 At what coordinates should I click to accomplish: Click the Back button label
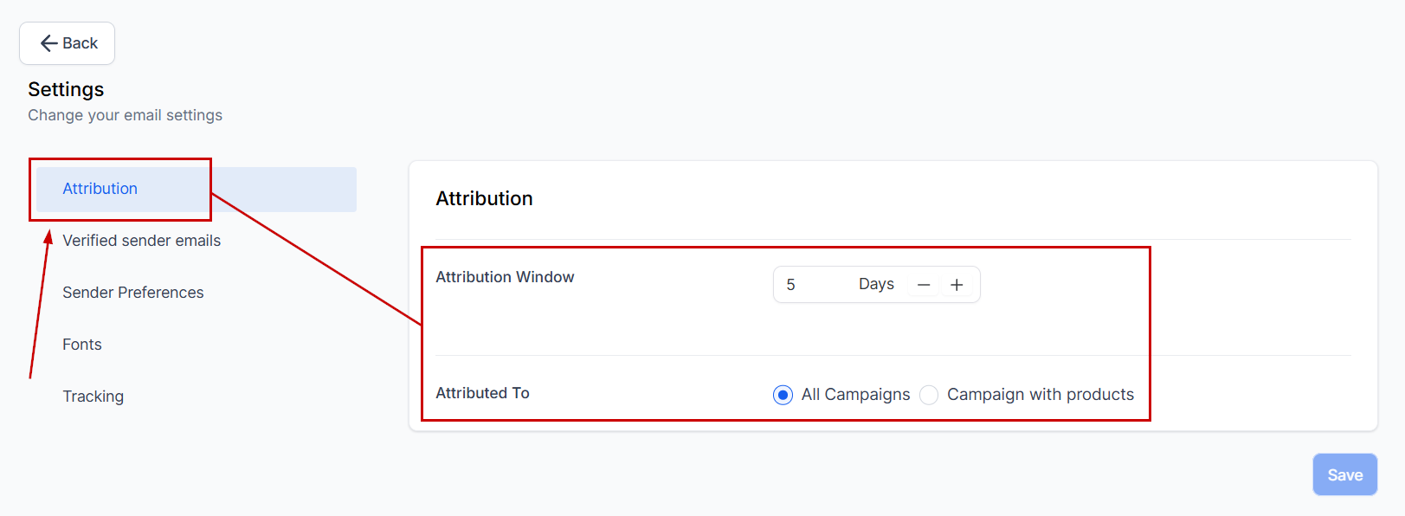coord(80,43)
